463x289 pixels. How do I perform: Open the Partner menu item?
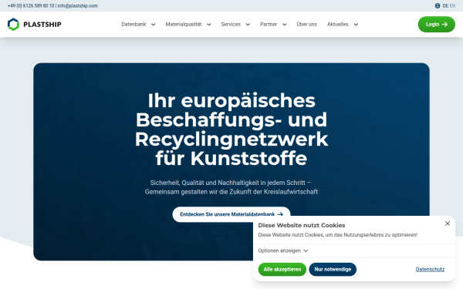click(x=269, y=24)
